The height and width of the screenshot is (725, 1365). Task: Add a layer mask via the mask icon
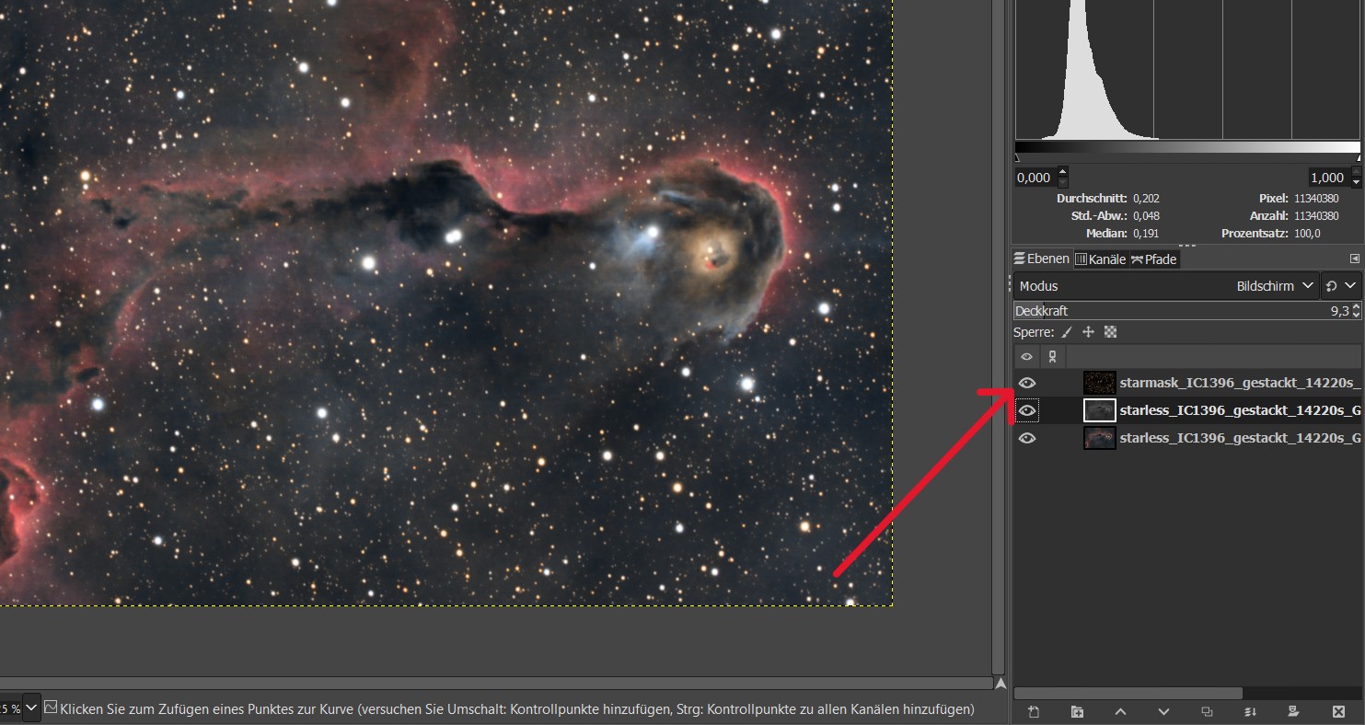[x=1293, y=711]
